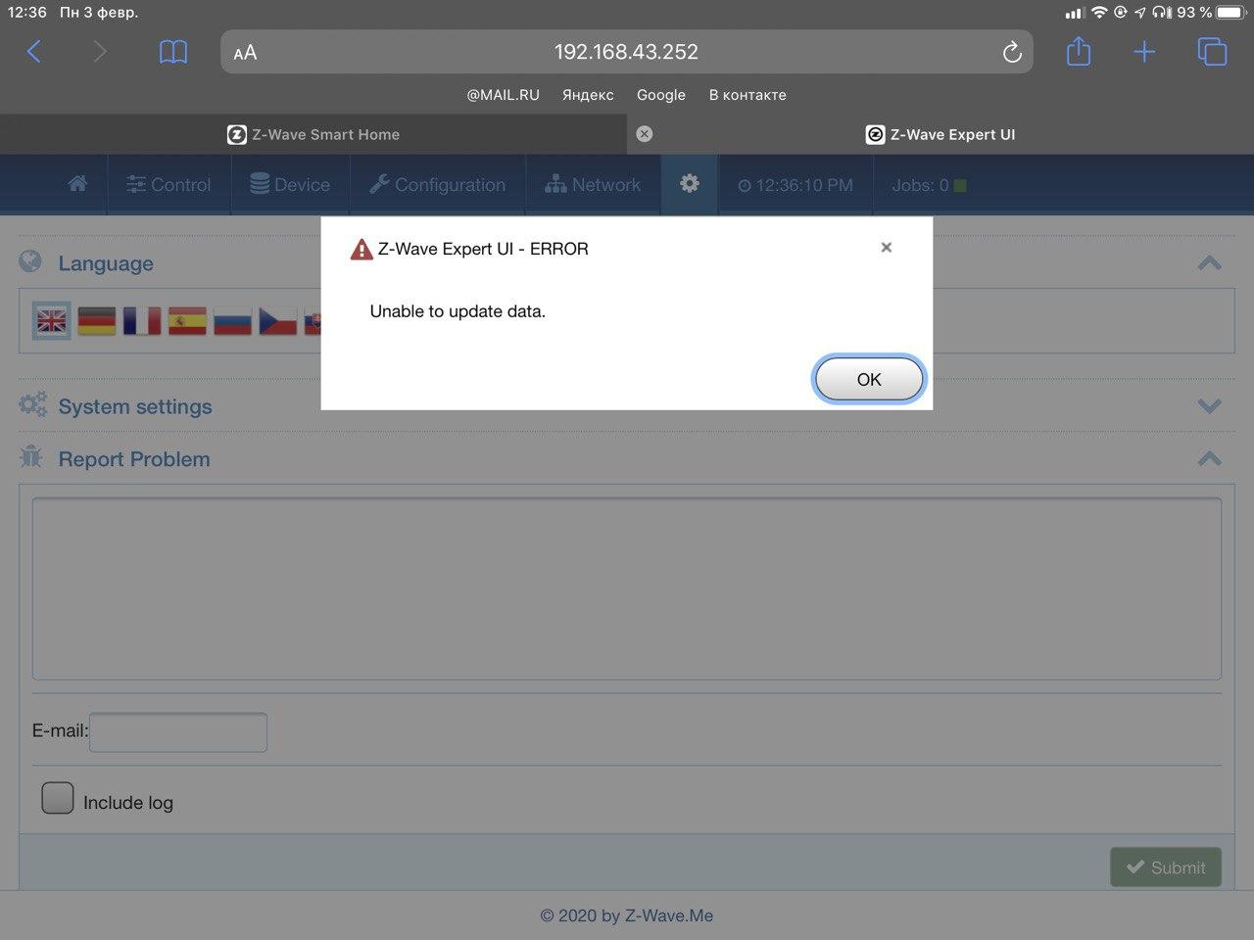Click OK in the error dialog
Screen dimensions: 1254x940
(x=868, y=379)
